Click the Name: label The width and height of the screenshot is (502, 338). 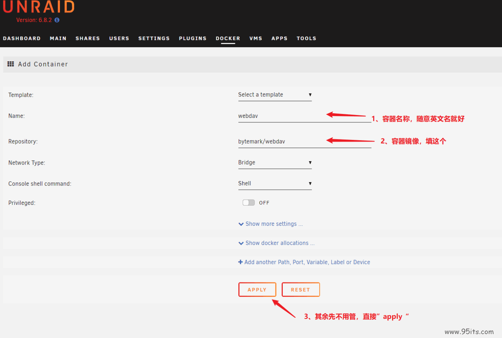pyautogui.click(x=17, y=116)
